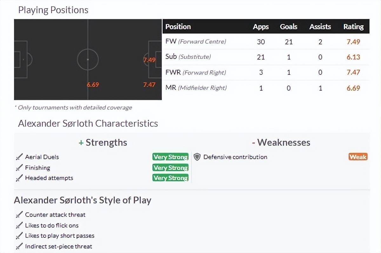Viewport: 381px width, 253px height.
Task: Click the sword icon next to Finishing
Action: pyautogui.click(x=19, y=168)
